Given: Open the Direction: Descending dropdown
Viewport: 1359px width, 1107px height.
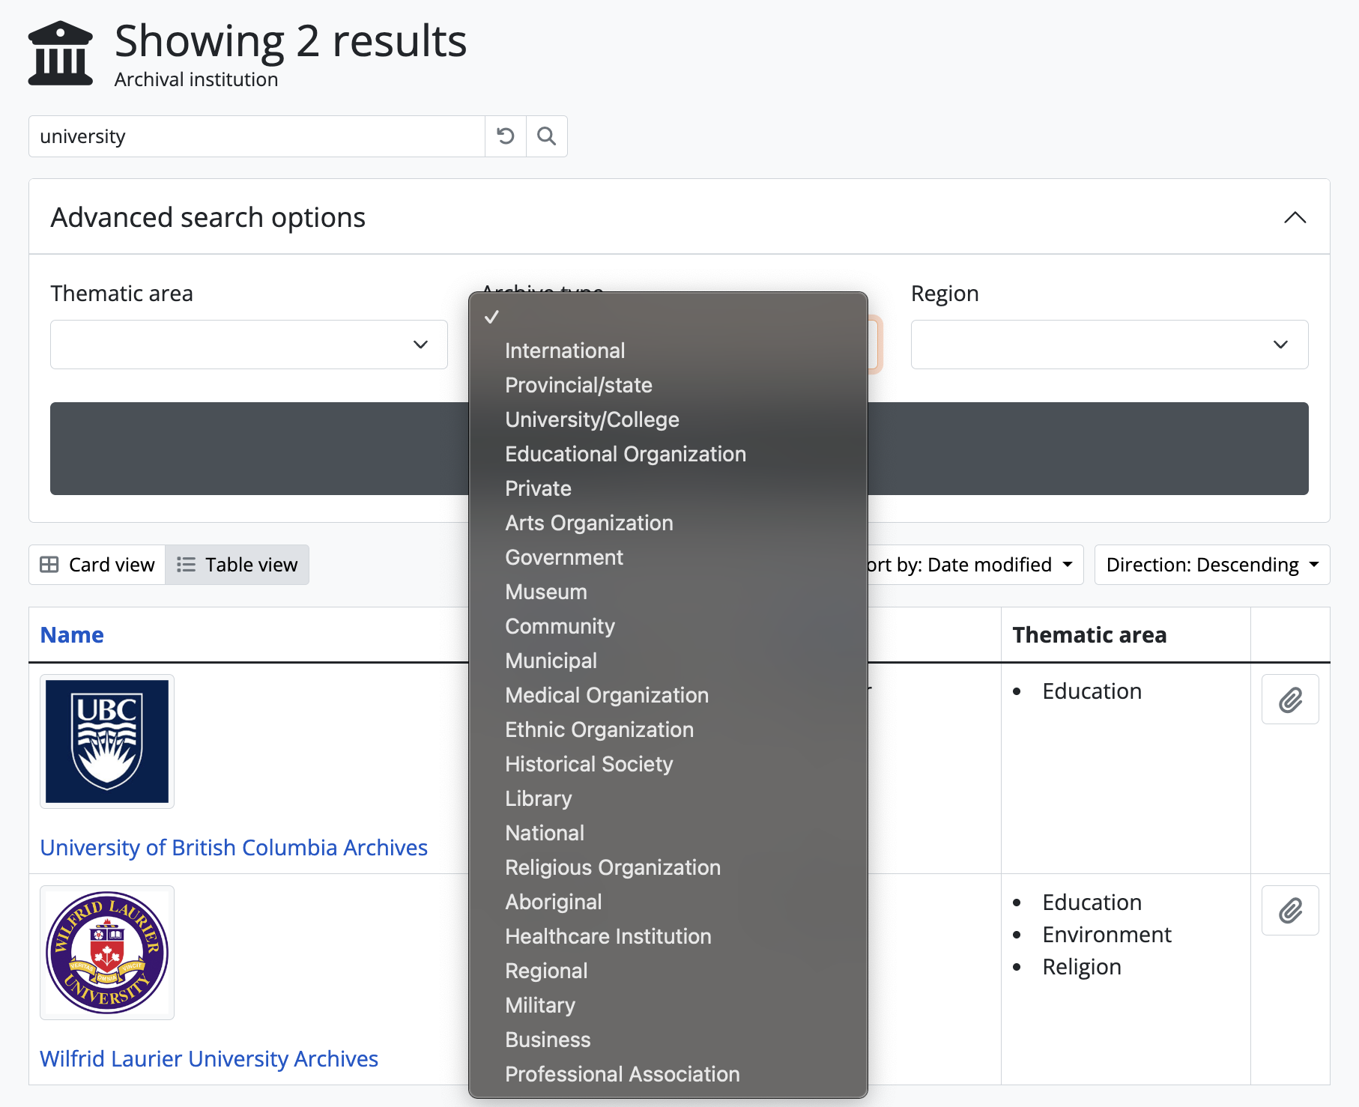Looking at the screenshot, I should click(x=1211, y=565).
